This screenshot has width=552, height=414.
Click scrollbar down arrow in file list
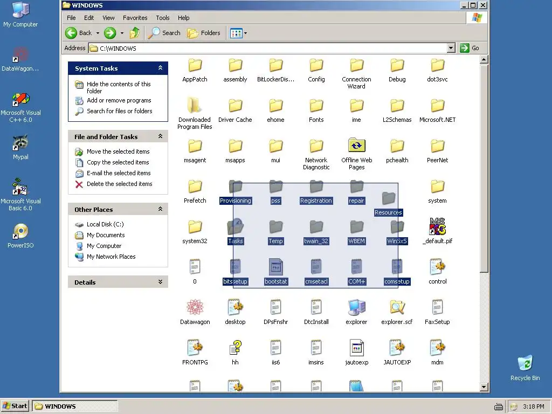tap(484, 387)
